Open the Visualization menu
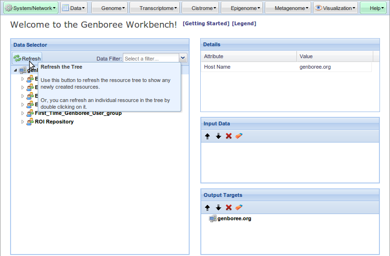Viewport: 390px width, 256px height. (336, 8)
